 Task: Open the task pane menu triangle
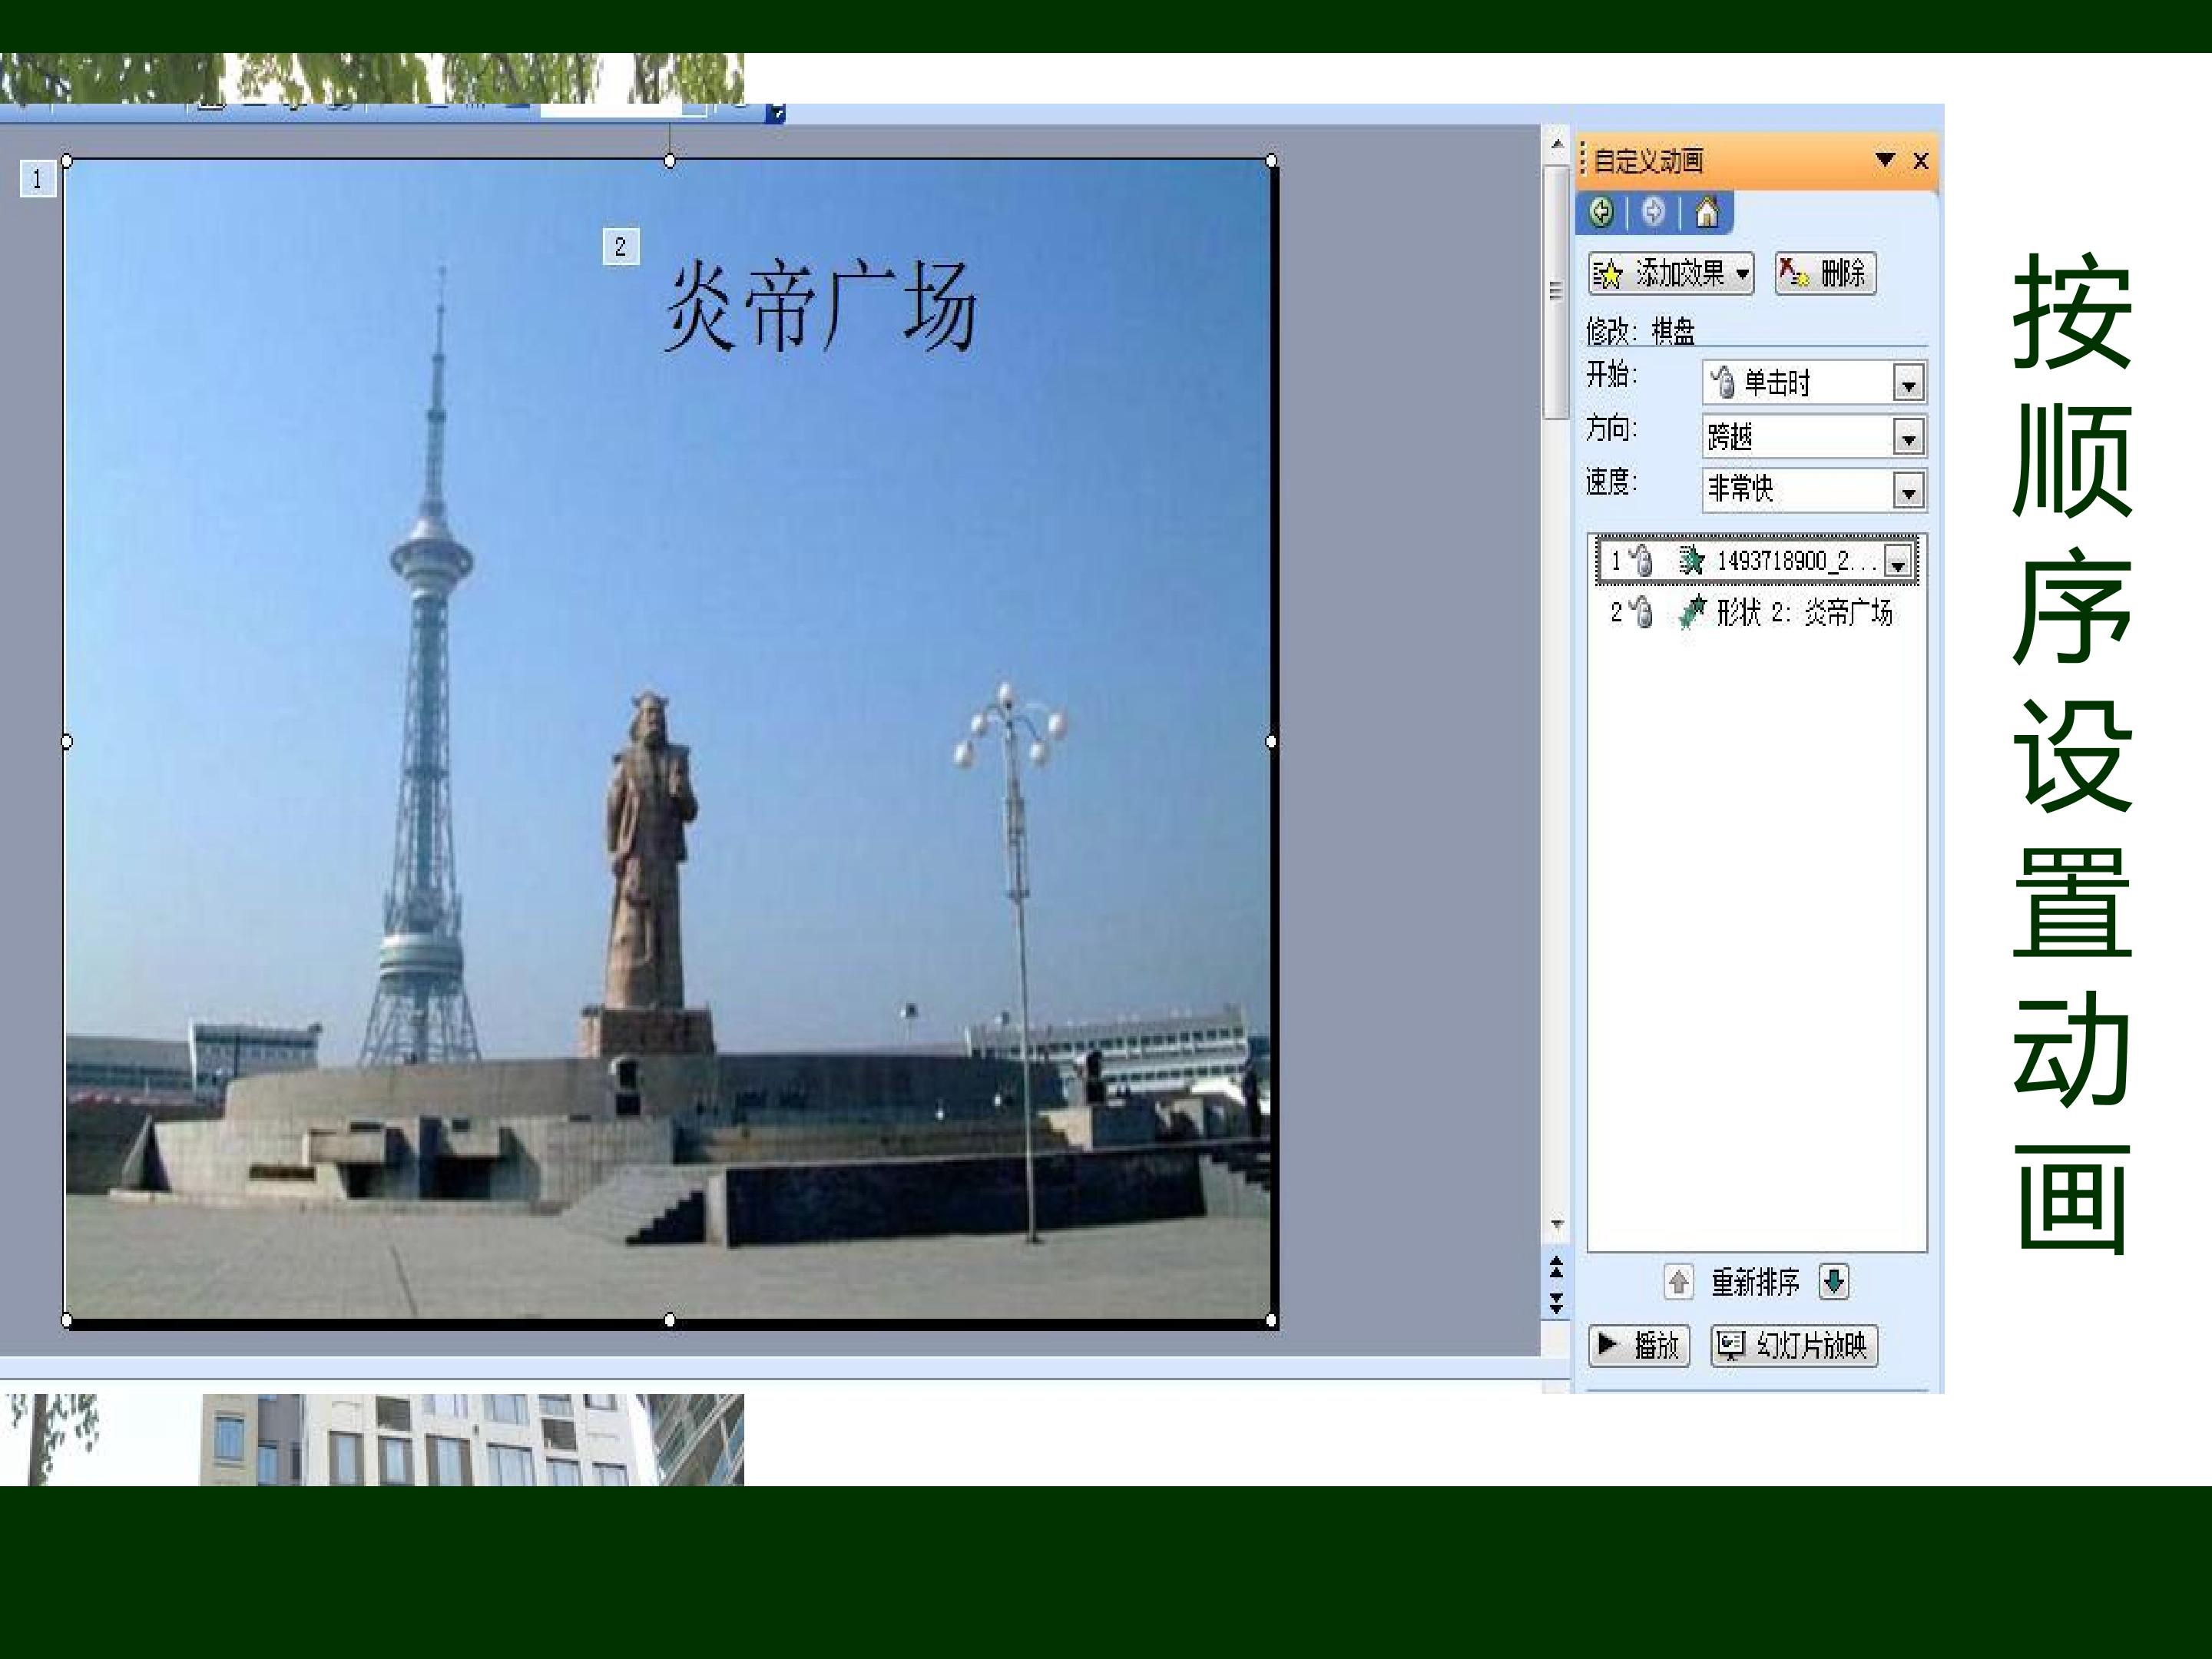[x=1885, y=159]
